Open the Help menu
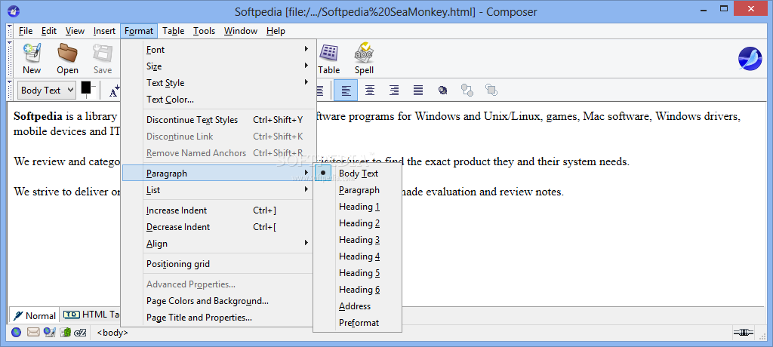 pos(276,31)
